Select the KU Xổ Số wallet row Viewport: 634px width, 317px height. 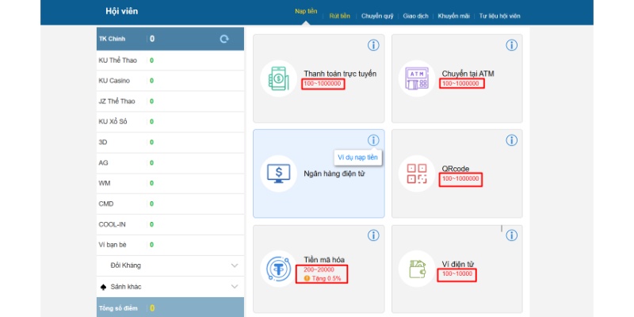coord(170,121)
